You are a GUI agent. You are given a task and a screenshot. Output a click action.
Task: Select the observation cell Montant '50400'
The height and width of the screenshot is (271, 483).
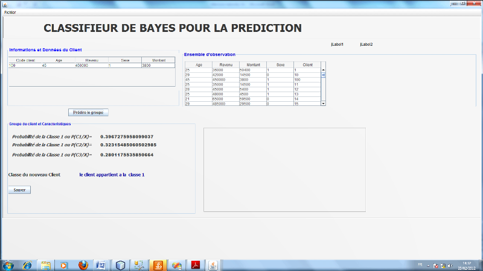(x=253, y=70)
